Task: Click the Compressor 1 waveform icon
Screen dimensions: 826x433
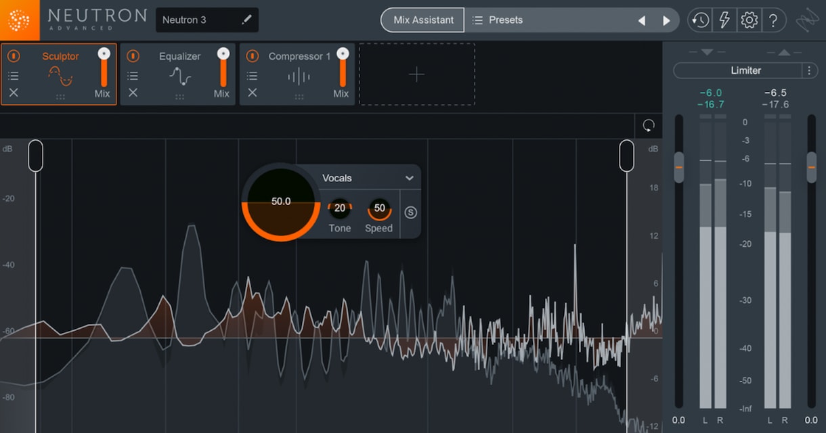Action: click(x=299, y=76)
